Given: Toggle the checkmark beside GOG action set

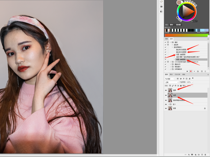Looking at the screenshot, I should [165, 61].
